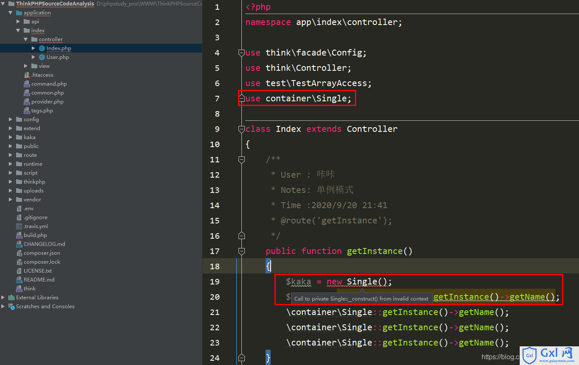Screen dimensions: 579x365
Task: Expand the uploads folder arrow
Action: pos(11,191)
